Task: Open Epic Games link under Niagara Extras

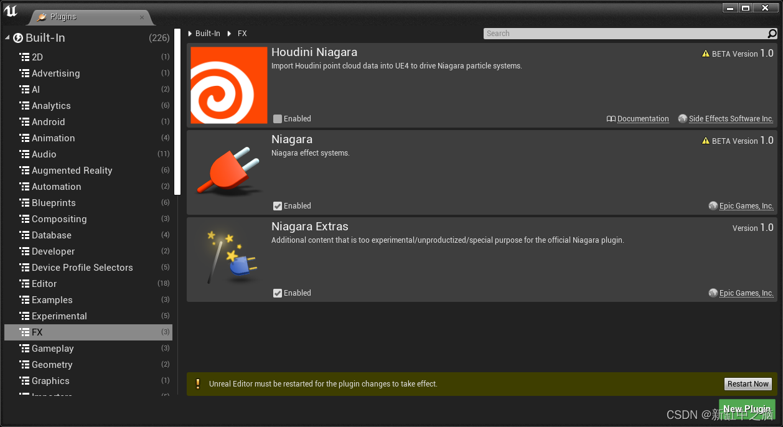Action: [x=746, y=293]
